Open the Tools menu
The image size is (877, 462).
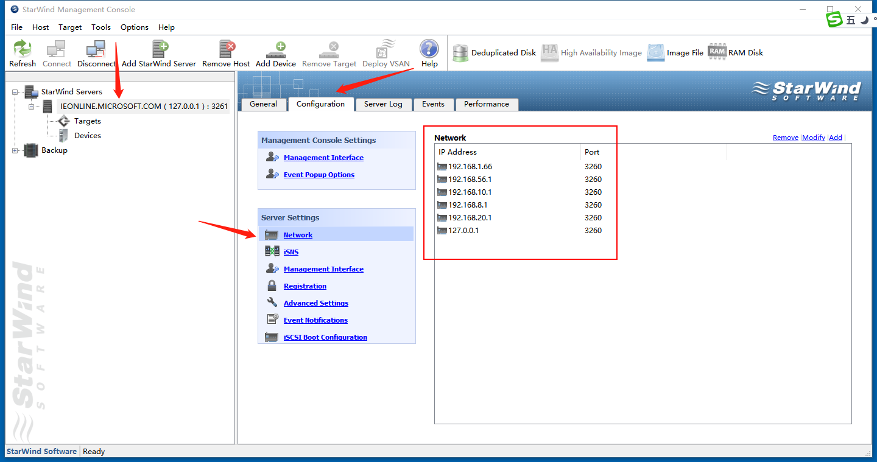pyautogui.click(x=101, y=27)
